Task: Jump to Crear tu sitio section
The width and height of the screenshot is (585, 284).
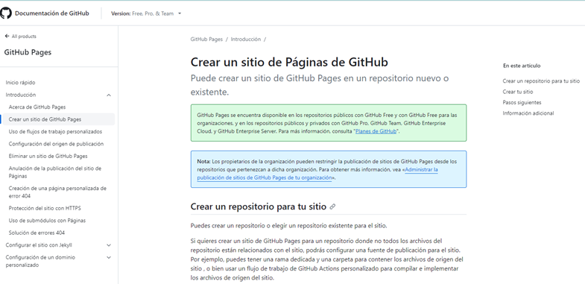Action: 518,92
